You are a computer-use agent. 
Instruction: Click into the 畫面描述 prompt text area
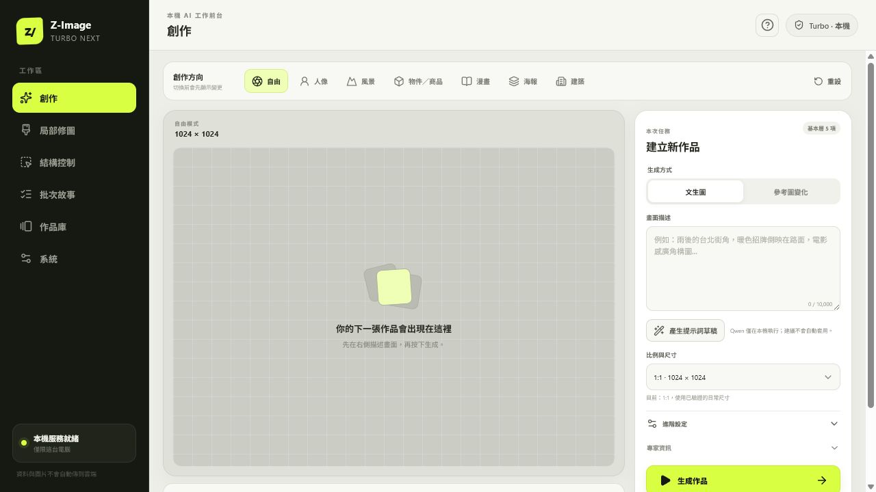pyautogui.click(x=743, y=269)
